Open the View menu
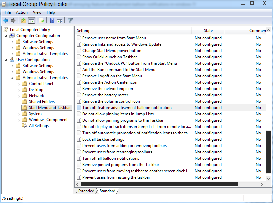Image resolution: width=273 pixels, height=203 pixels. point(37,12)
